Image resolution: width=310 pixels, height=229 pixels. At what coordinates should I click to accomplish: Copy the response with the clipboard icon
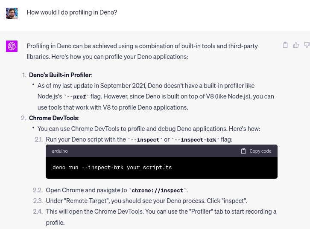pos(285,45)
